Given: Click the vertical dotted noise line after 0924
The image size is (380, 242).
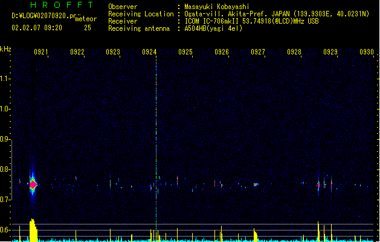Looking at the screenshot, I should pos(156,143).
